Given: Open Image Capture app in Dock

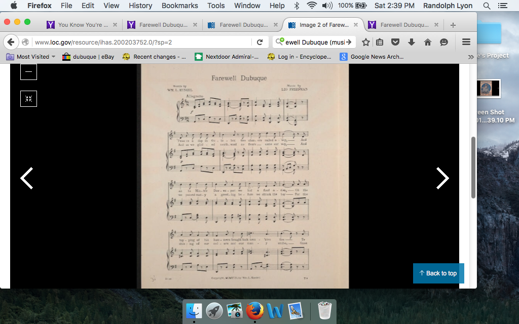Looking at the screenshot, I should coord(234,311).
